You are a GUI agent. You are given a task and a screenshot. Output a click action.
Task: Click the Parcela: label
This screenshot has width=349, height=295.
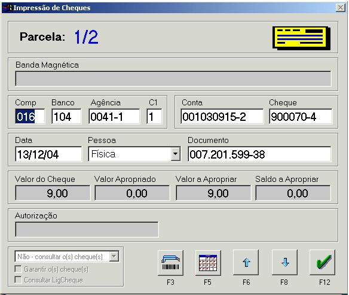pos(42,37)
